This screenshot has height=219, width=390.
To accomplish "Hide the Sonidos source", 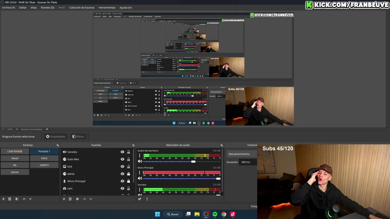I will (122, 152).
